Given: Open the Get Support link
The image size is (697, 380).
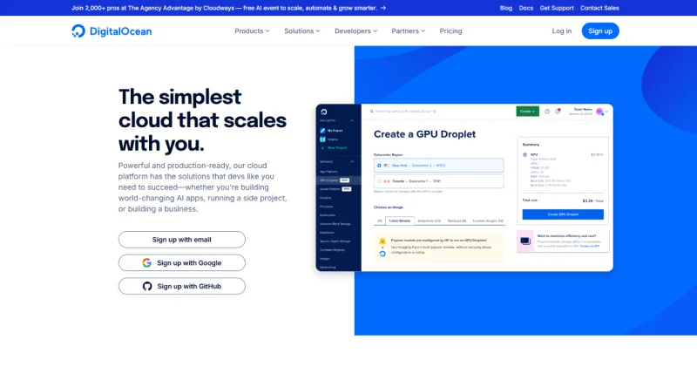Looking at the screenshot, I should (x=557, y=8).
